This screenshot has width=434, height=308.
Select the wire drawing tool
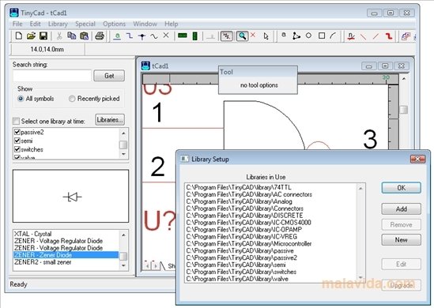coord(130,36)
